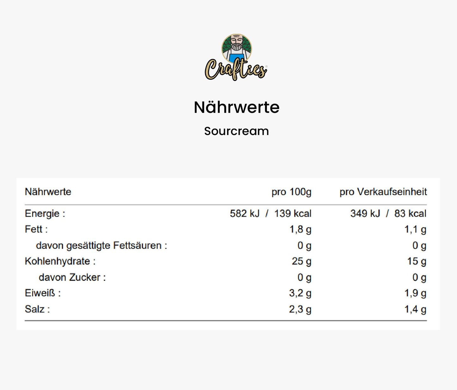Viewport: 457px width, 390px height.
Task: Select davon gesättigte Fettsäuren row label
Action: pyautogui.click(x=101, y=245)
